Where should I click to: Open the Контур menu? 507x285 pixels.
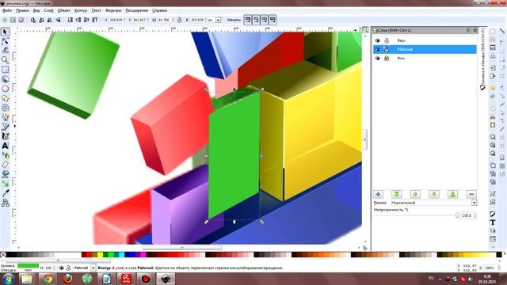click(81, 10)
